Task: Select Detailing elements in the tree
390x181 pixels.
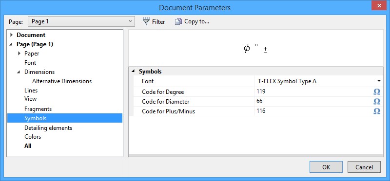Action: (x=48, y=128)
